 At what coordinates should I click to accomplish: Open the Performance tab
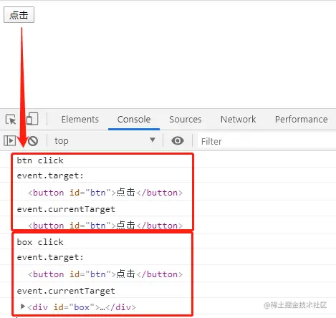302,119
